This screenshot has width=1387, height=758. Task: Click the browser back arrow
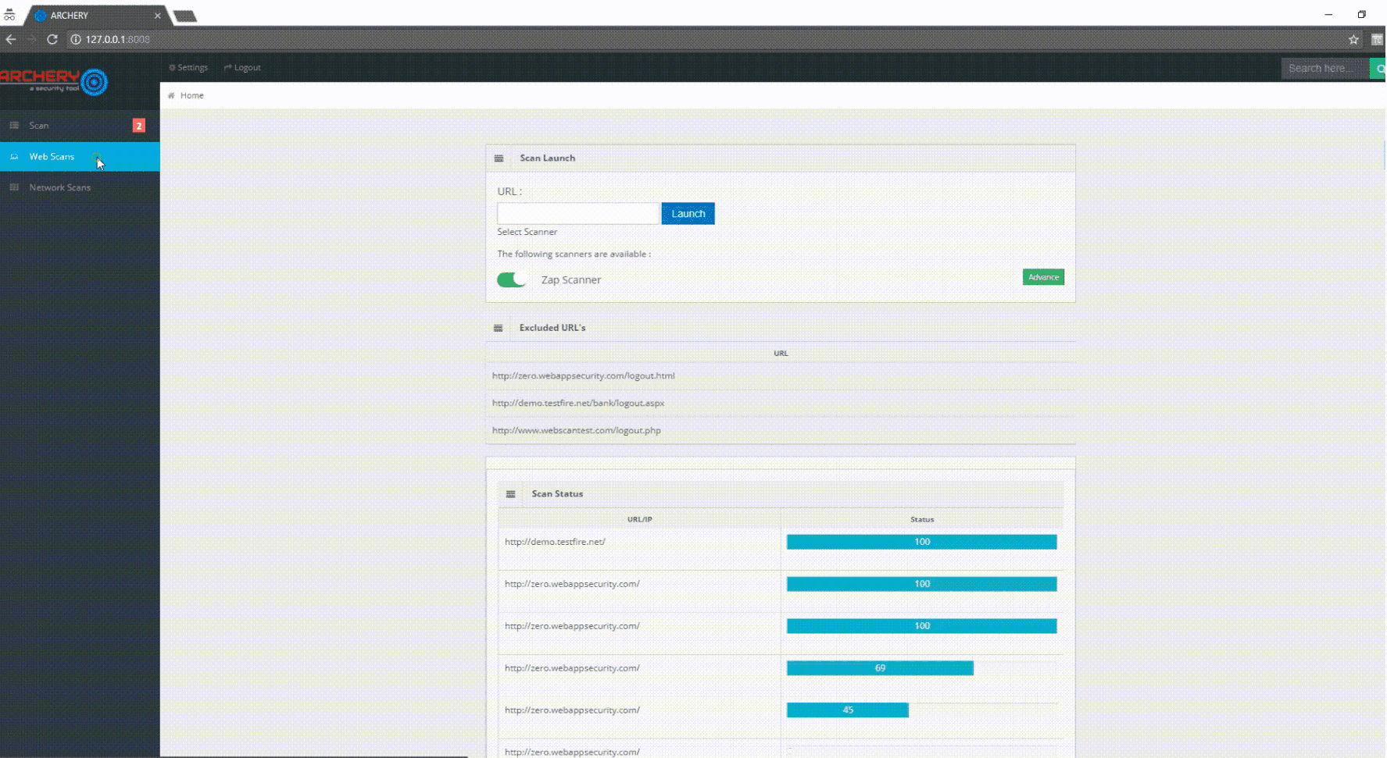pos(11,39)
